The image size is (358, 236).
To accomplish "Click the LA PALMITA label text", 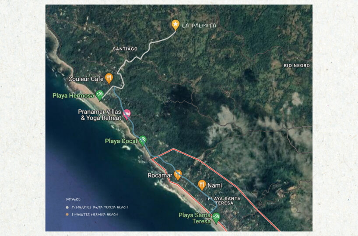I will point(199,25).
